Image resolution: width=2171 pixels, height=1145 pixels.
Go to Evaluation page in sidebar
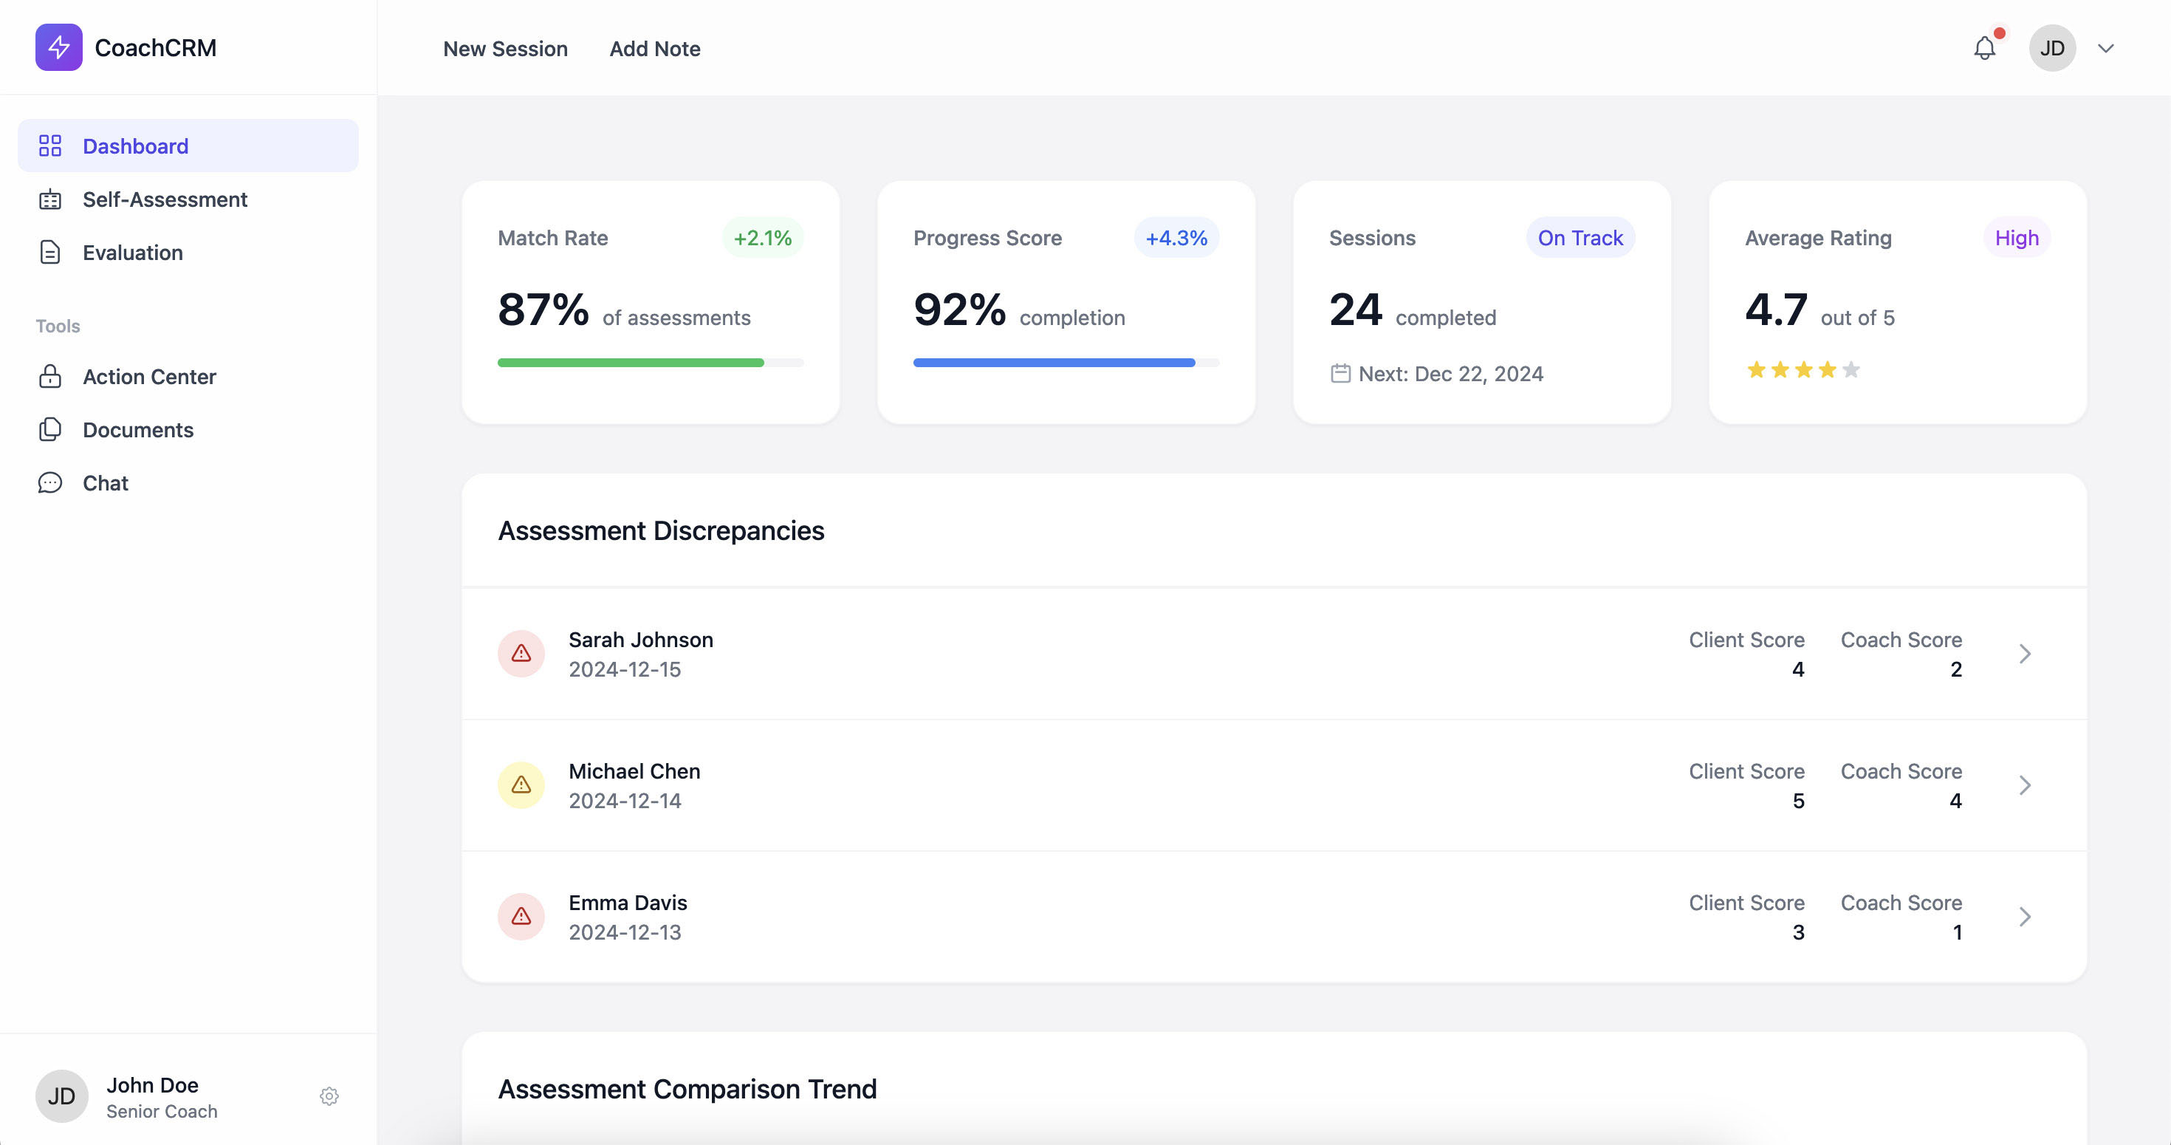pos(132,252)
